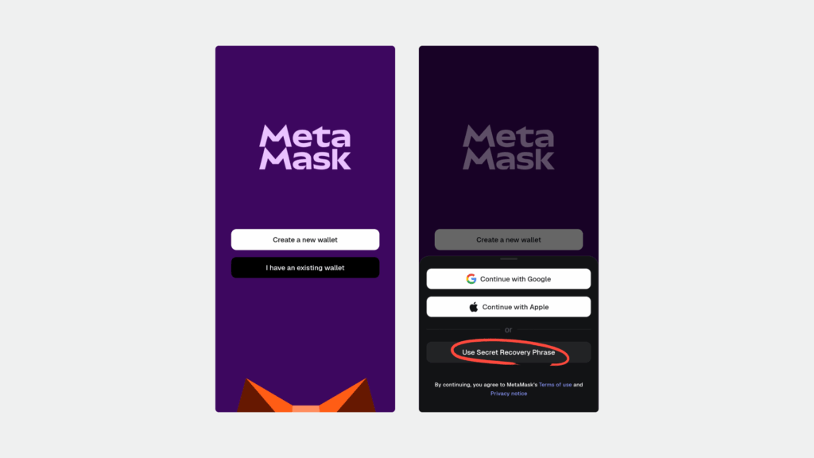Click the Google logo icon
Viewport: 814px width, 458px height.
click(471, 279)
